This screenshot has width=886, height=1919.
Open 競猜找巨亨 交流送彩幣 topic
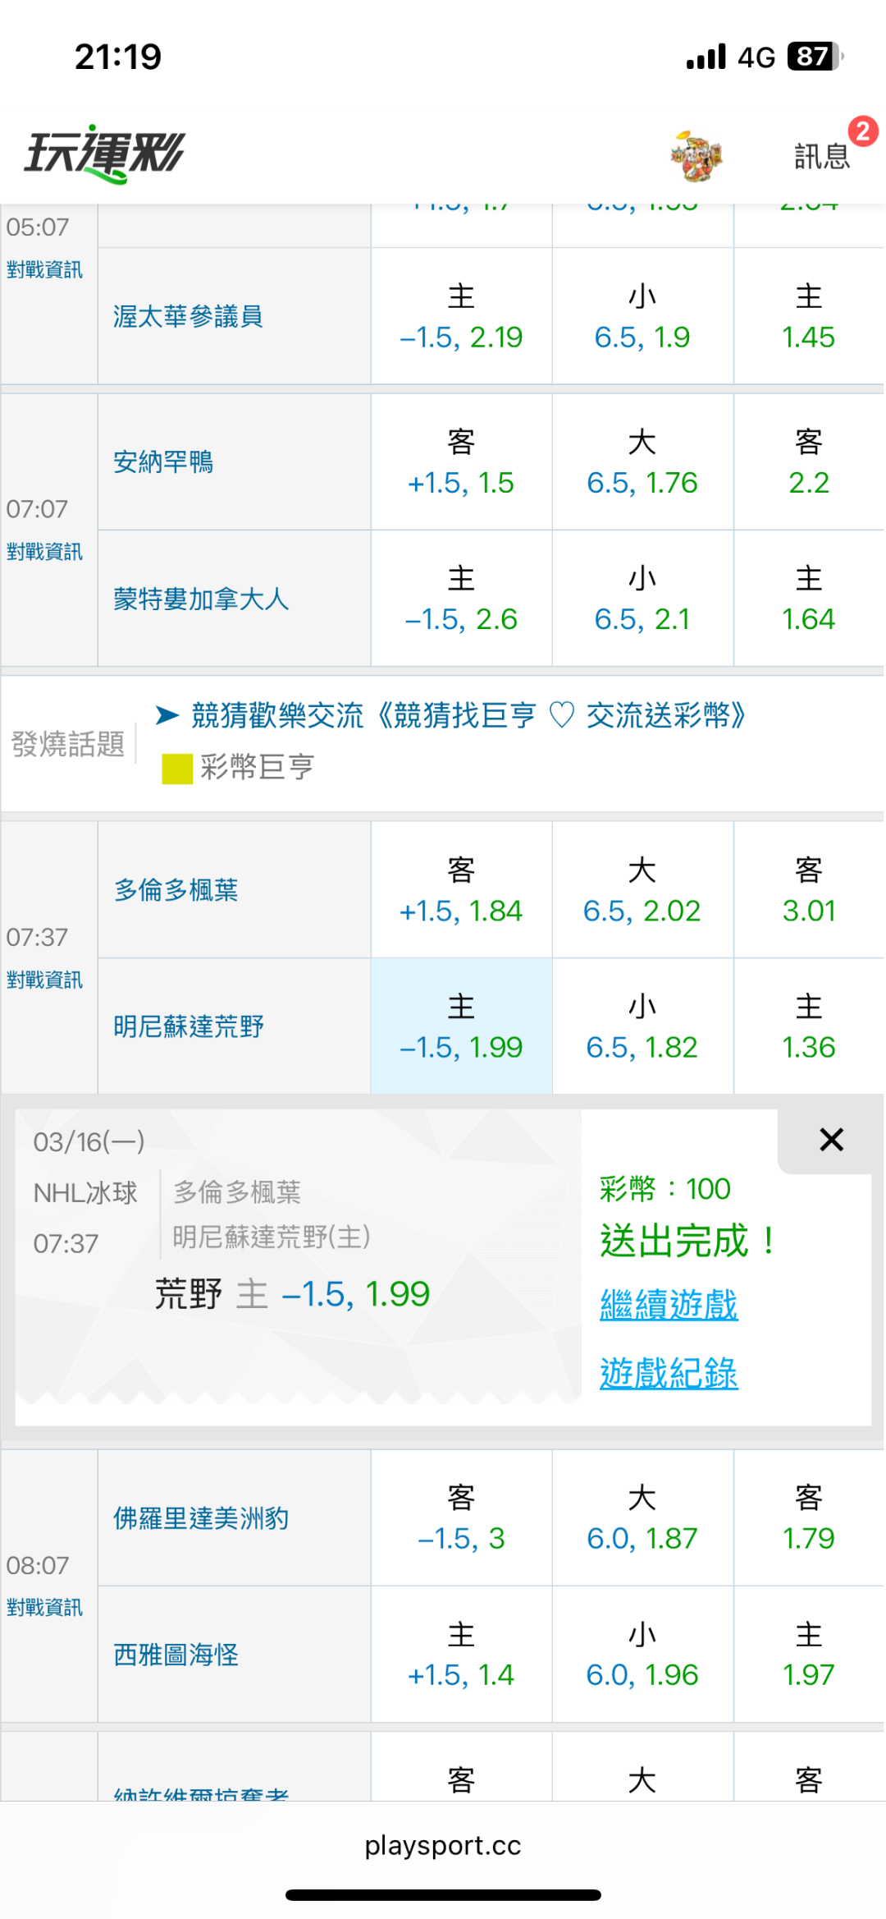click(468, 715)
